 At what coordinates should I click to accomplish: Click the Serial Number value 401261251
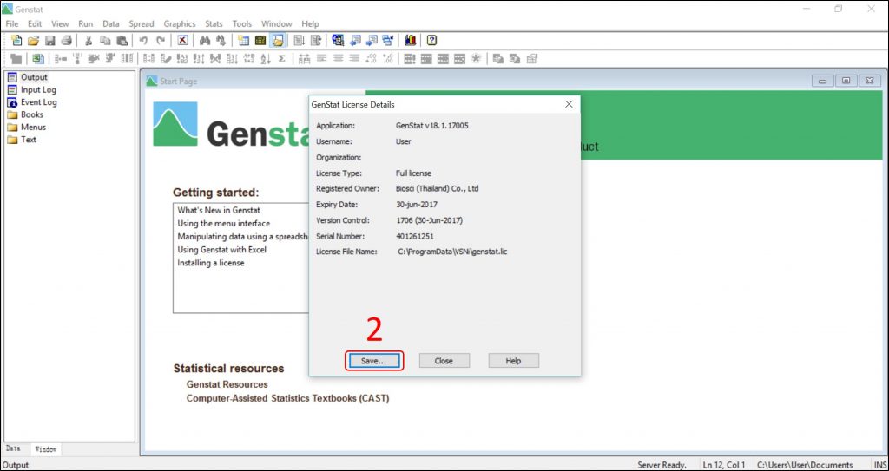pyautogui.click(x=415, y=236)
